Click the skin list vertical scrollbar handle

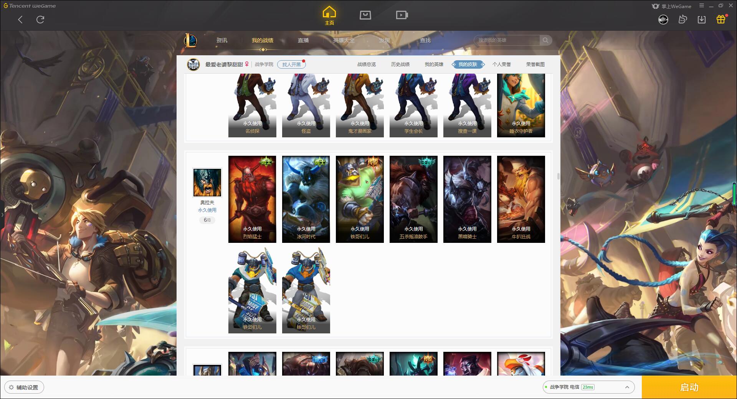tap(558, 176)
